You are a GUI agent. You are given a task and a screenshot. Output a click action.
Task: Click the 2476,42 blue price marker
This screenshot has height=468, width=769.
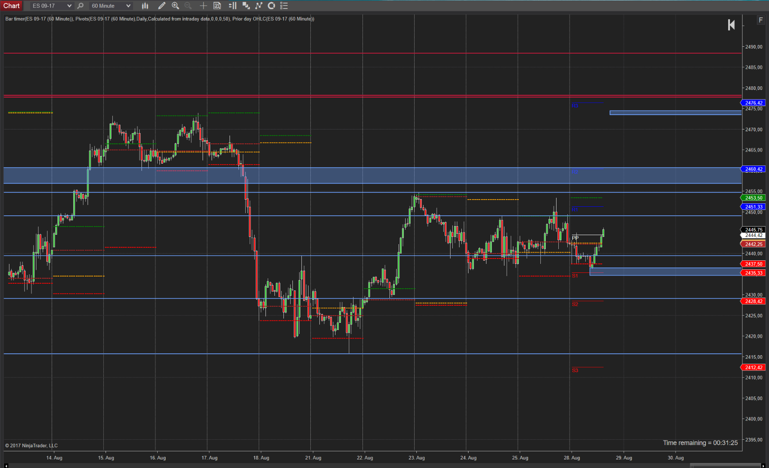pyautogui.click(x=753, y=103)
